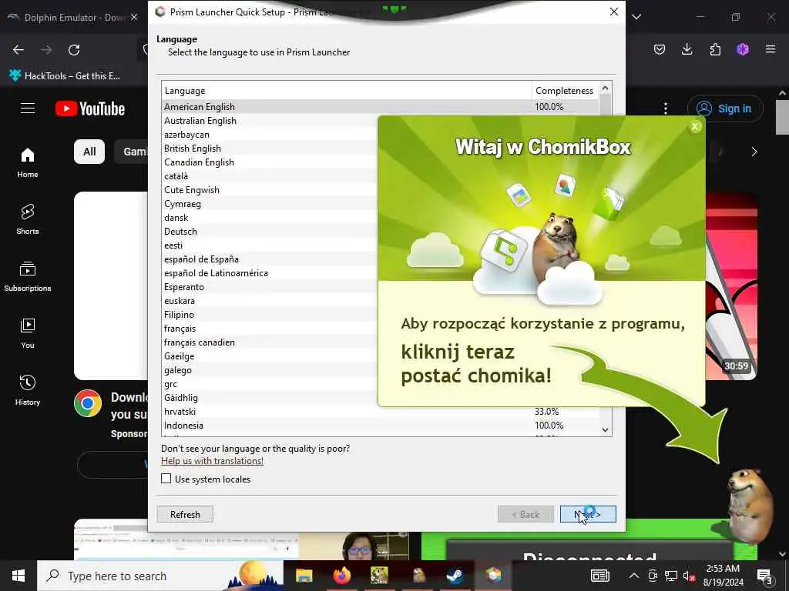Click Windows taskbar search box
Viewport: 789px width, 591px height.
pos(160,576)
